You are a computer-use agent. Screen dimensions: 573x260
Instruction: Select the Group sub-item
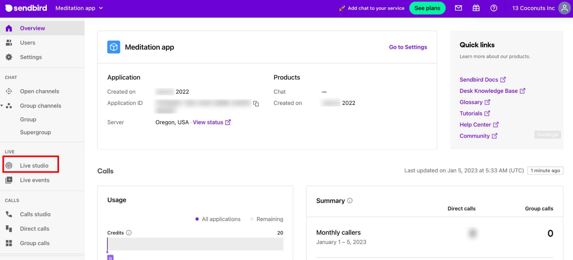[28, 119]
